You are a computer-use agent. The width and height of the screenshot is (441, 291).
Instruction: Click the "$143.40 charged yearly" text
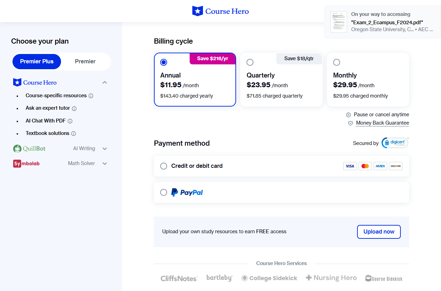coord(187,96)
